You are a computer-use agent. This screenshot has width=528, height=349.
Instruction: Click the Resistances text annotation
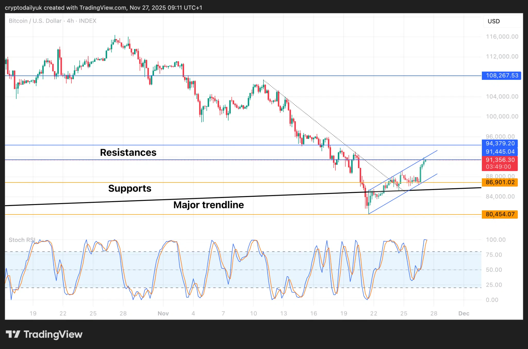click(x=128, y=152)
